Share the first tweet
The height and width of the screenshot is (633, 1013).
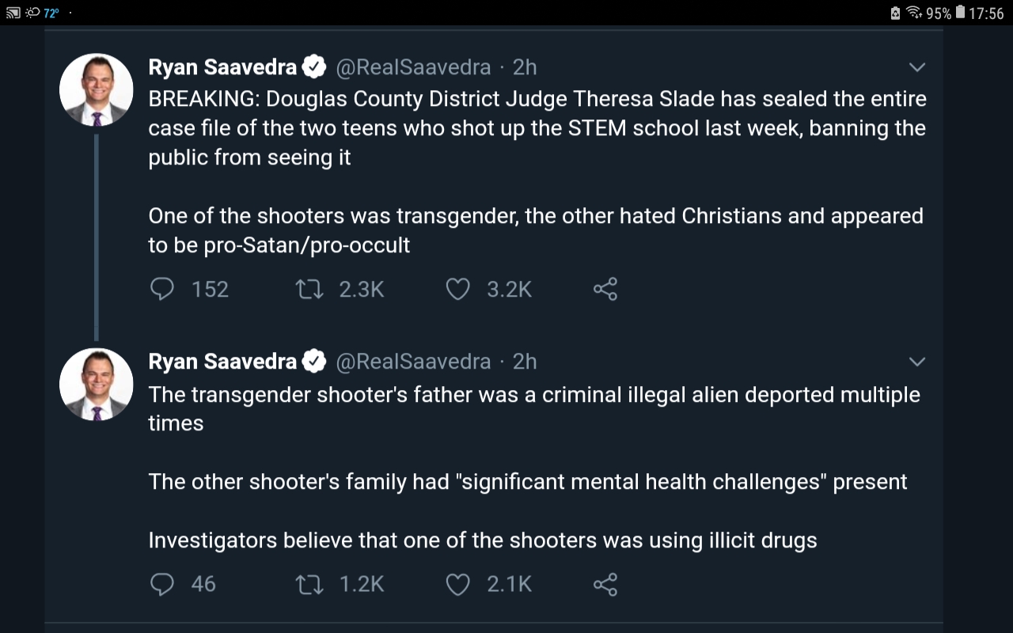point(605,290)
